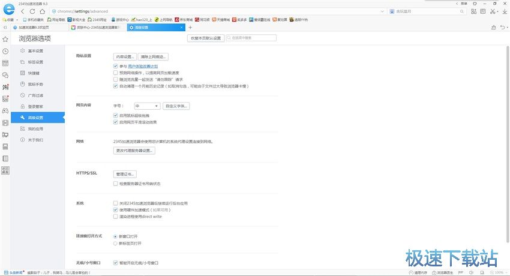
Task: Uncheck hardware acceleration mode checkbox
Action: click(115, 210)
